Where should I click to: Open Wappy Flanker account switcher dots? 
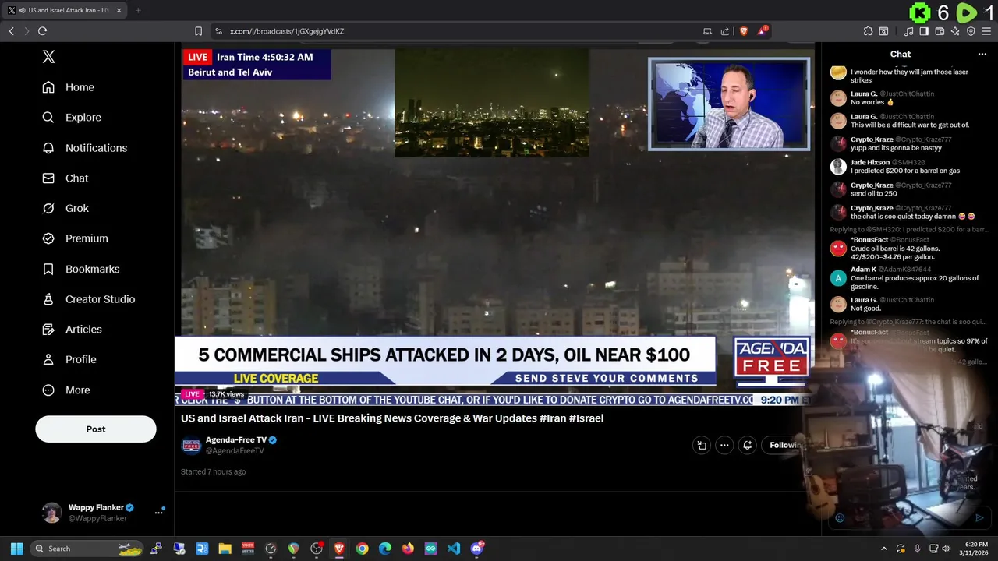click(x=158, y=513)
